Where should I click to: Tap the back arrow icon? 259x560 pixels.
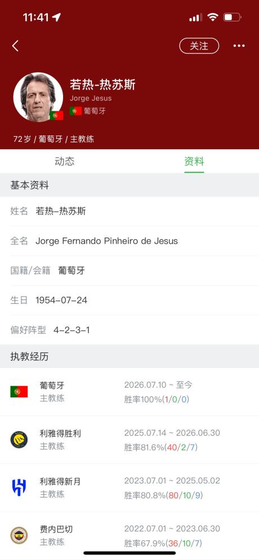coord(15,46)
